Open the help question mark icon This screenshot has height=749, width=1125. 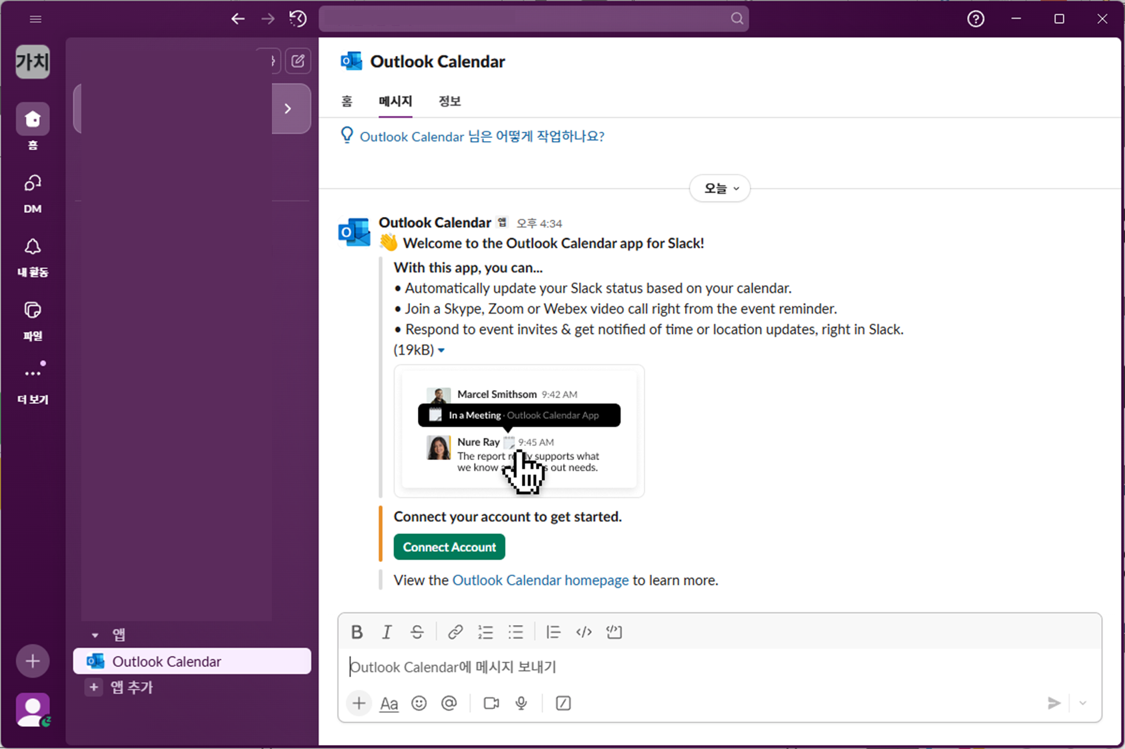[976, 19]
